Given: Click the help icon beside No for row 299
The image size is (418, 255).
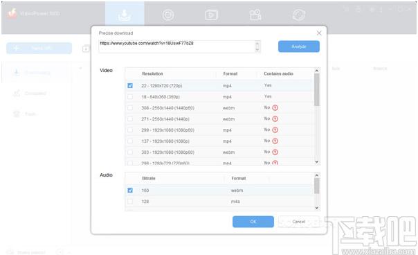Looking at the screenshot, I should point(275,130).
